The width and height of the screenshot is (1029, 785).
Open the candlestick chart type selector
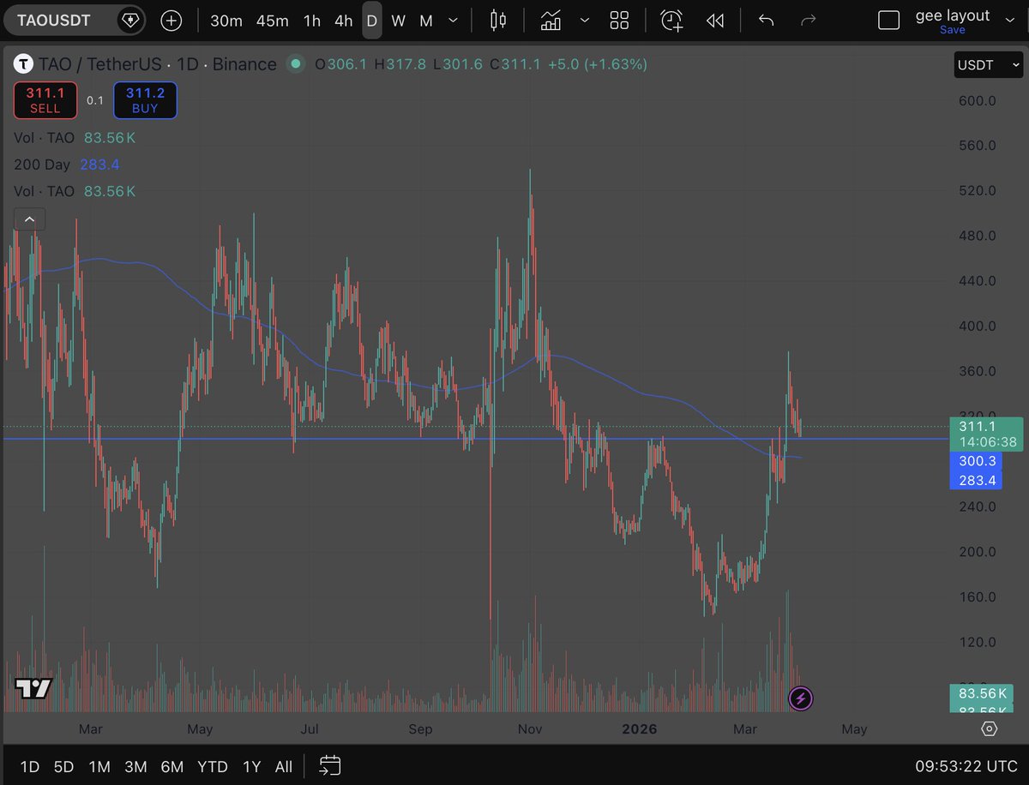(x=498, y=21)
